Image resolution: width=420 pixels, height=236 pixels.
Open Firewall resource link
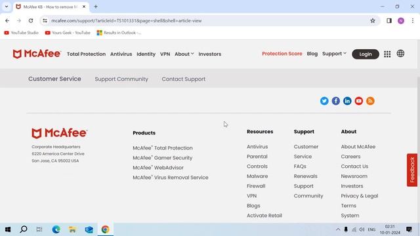coord(256,186)
